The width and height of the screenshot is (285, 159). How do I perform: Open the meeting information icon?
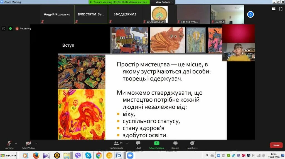tap(4, 29)
